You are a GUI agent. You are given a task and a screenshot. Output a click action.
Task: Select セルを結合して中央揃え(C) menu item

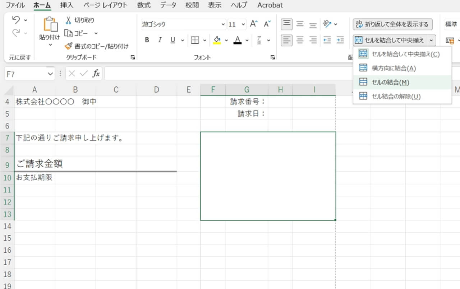(x=402, y=54)
